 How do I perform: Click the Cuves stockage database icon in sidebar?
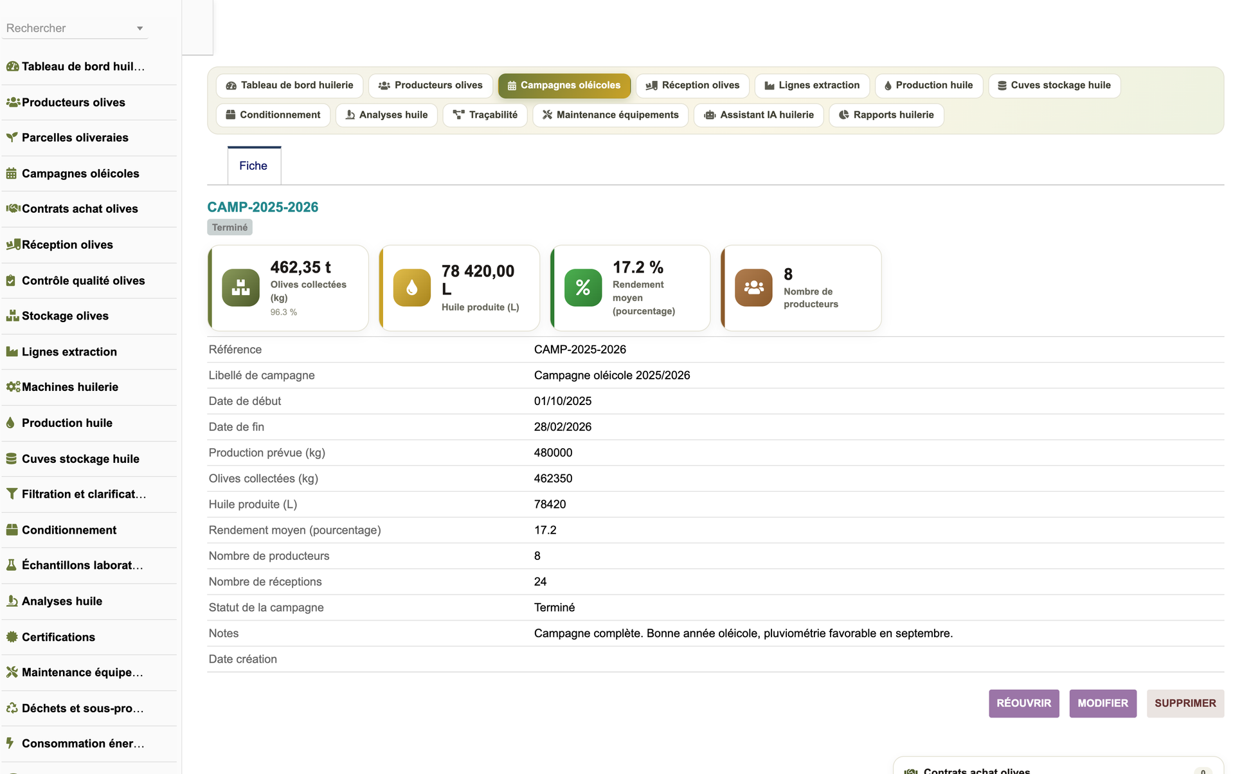12,459
